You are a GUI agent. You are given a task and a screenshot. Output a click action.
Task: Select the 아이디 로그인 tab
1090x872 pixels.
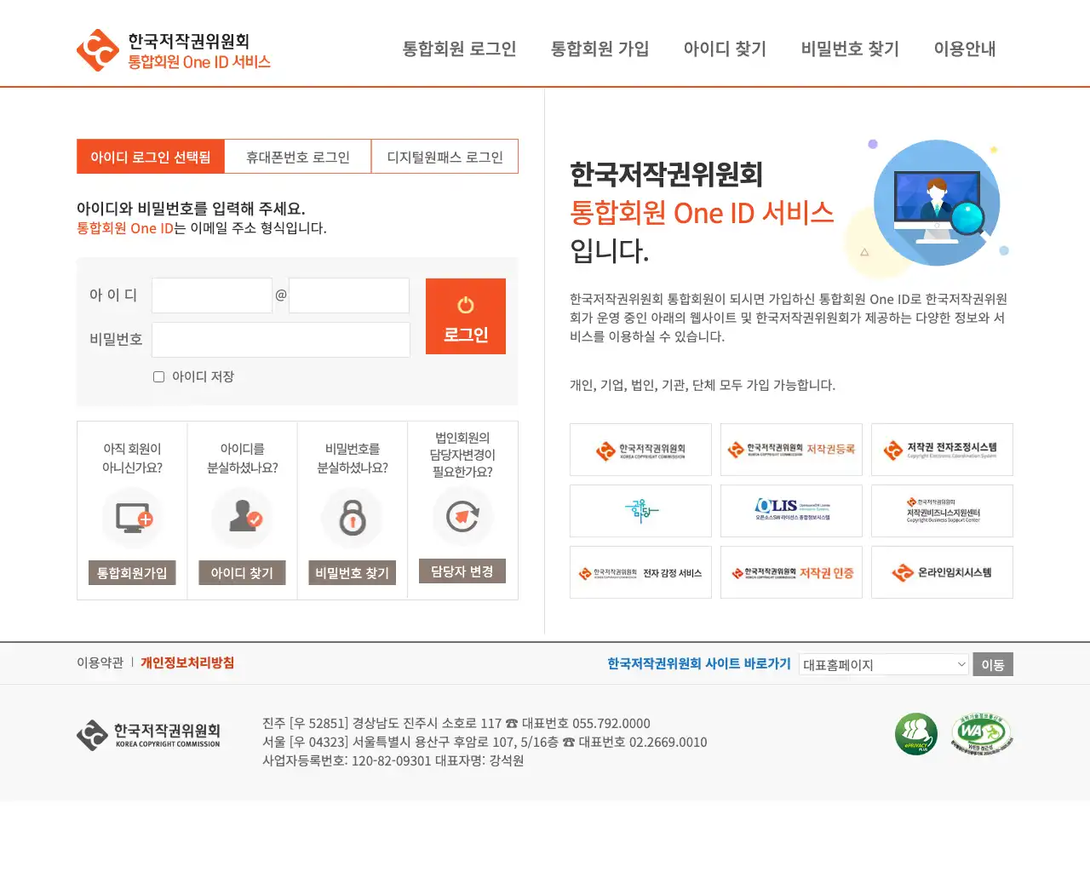coord(151,157)
